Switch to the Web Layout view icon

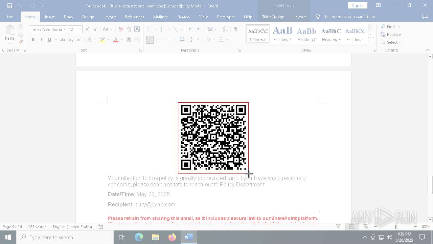click(365, 227)
